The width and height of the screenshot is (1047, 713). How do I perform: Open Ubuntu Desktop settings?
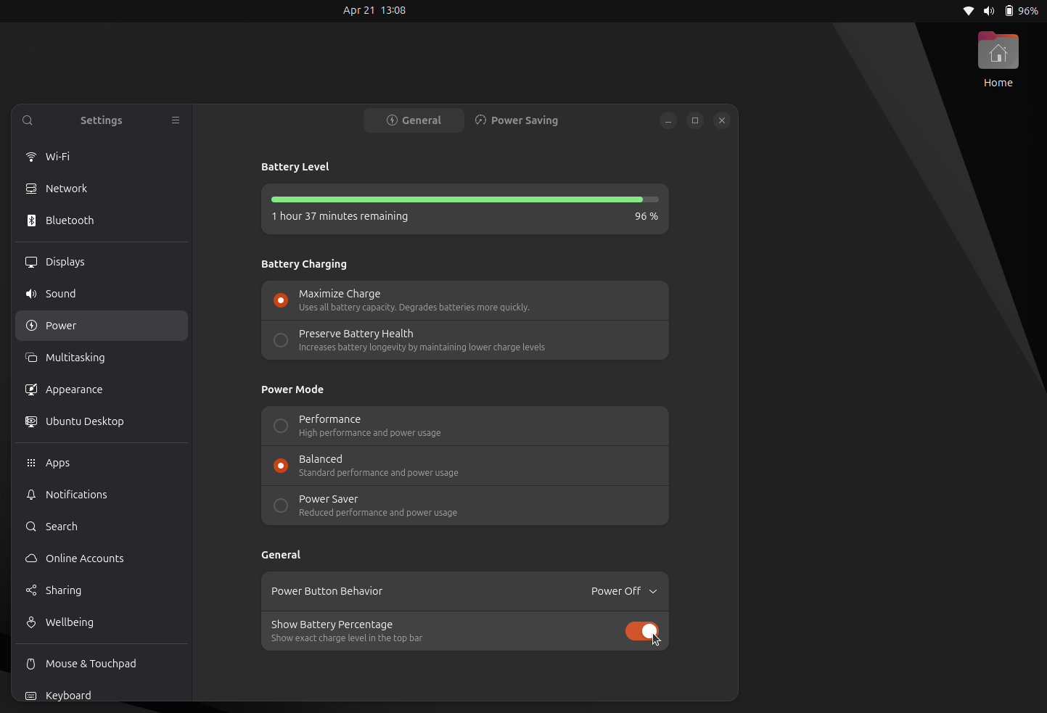(30, 421)
